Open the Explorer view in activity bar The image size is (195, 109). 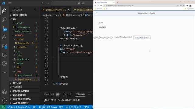(x=4, y=11)
